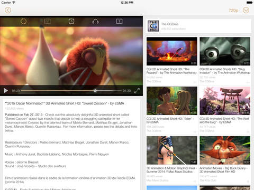Open The CGBros channel logo
The height and width of the screenshot is (190, 254).
coord(153,26)
